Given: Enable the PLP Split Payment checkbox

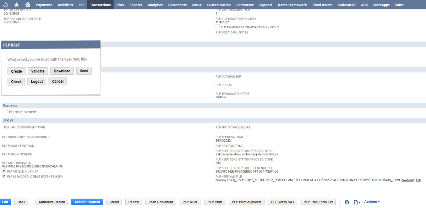Looking at the screenshot, I should click(6, 112).
